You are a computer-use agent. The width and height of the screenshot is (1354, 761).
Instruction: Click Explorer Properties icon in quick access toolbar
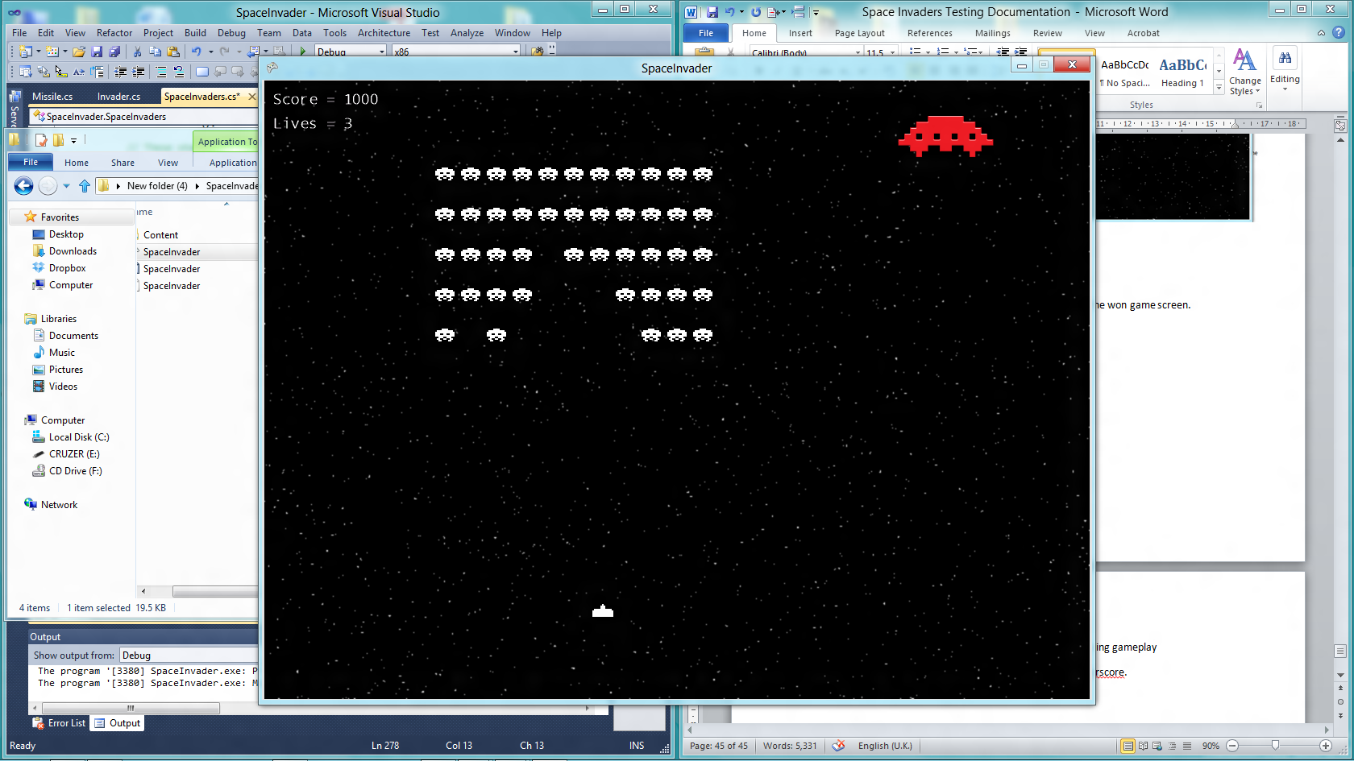point(41,140)
